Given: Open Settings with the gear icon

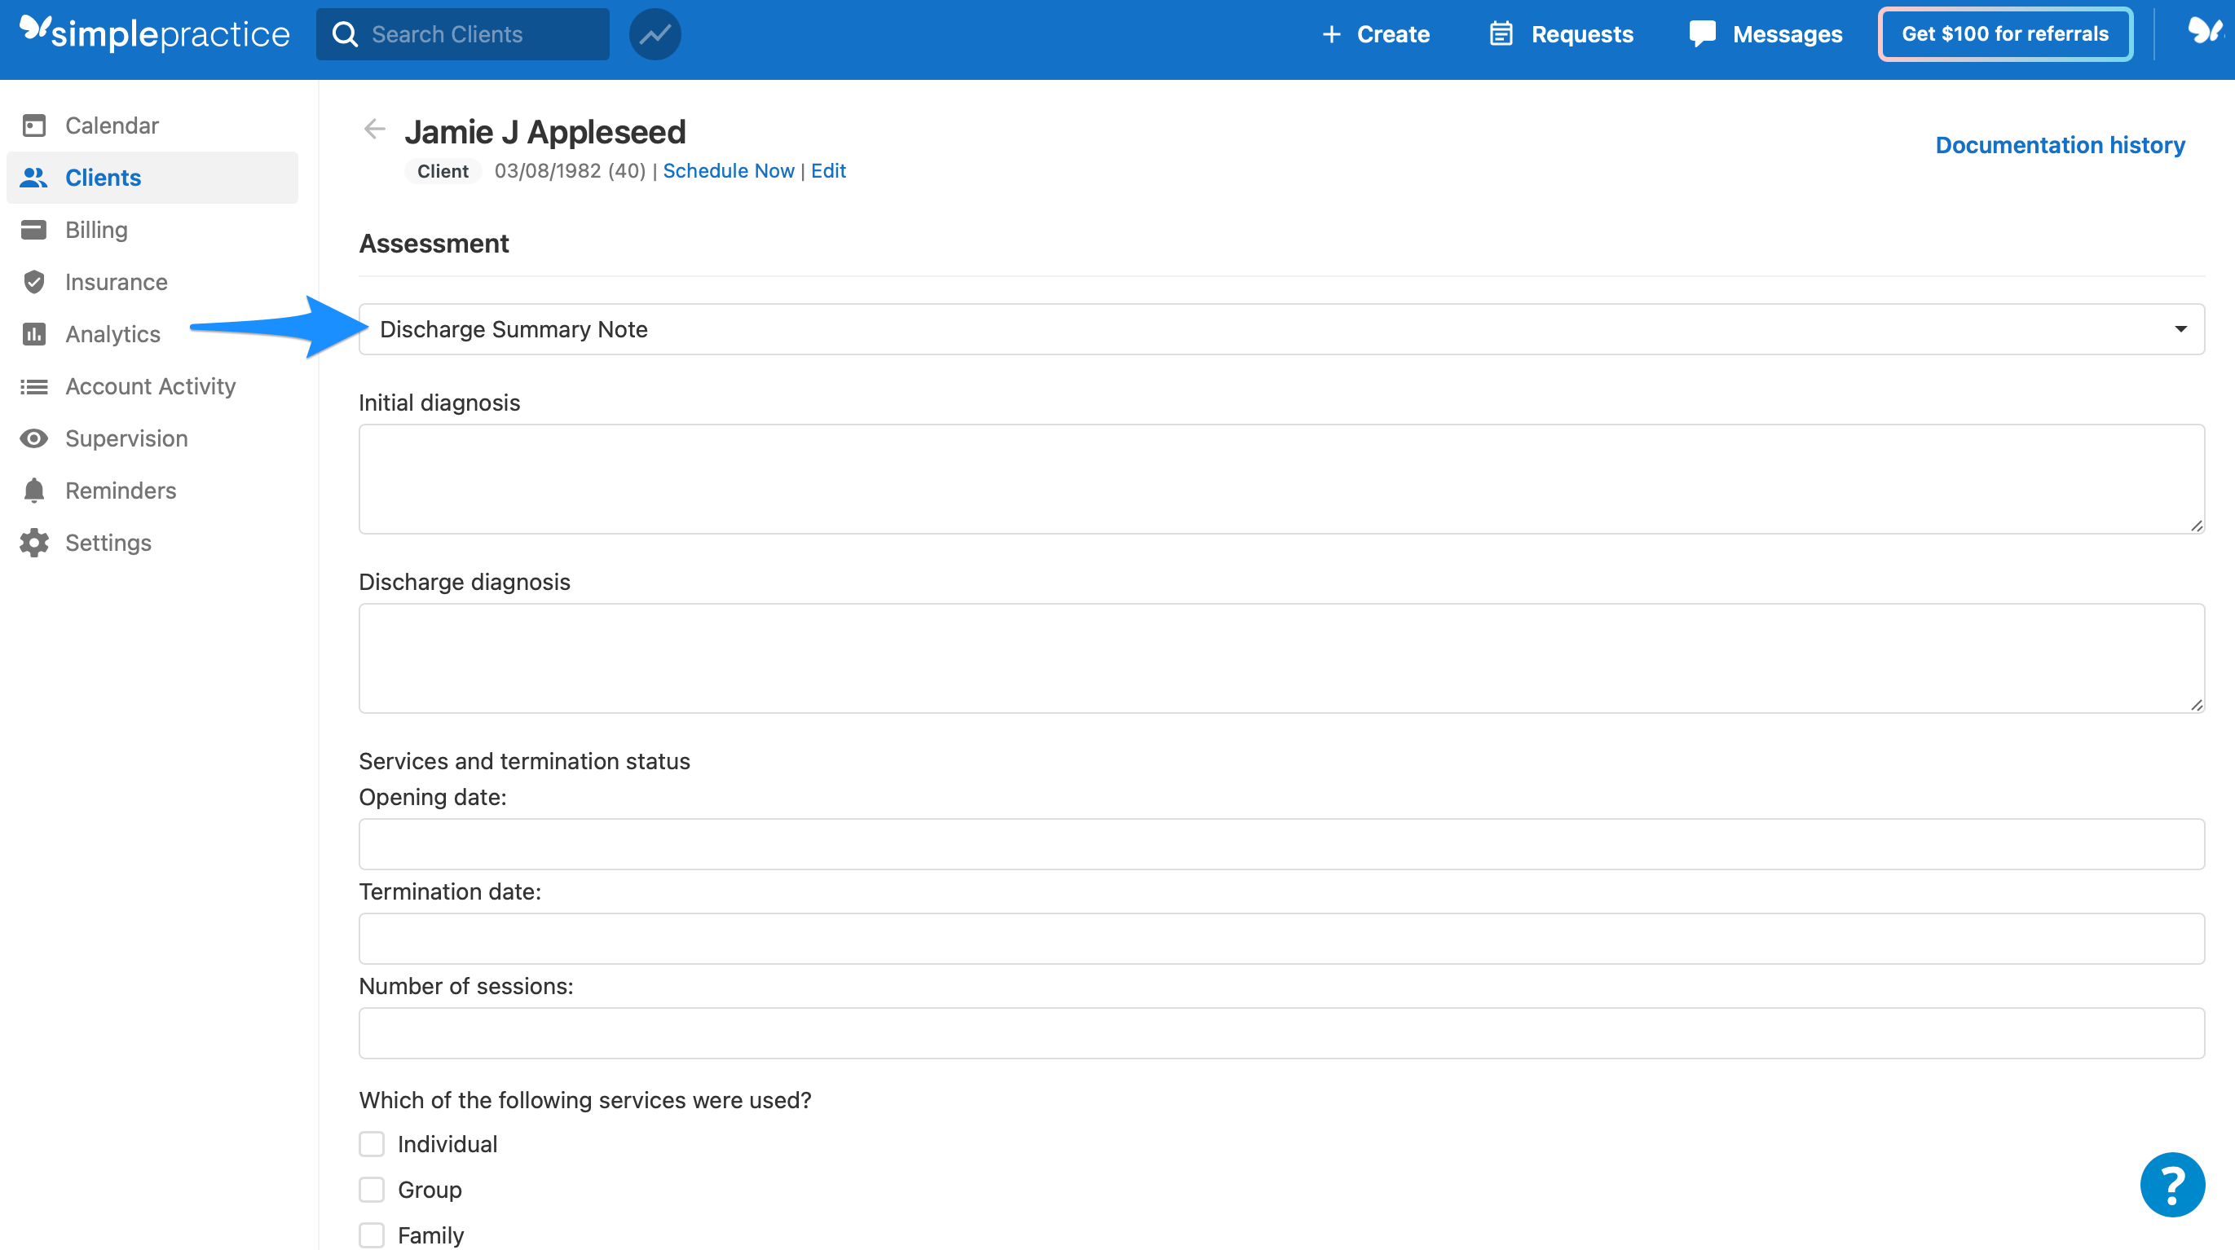Looking at the screenshot, I should 34,542.
